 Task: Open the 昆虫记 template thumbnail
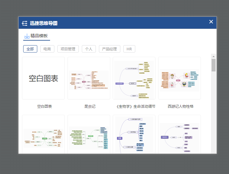click(89, 78)
